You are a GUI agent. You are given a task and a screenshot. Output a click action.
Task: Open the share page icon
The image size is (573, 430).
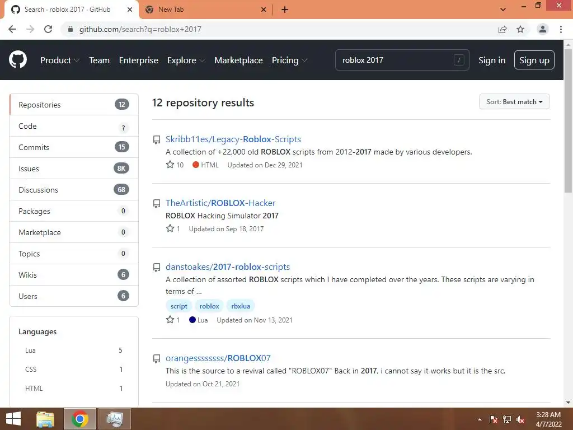tap(502, 29)
